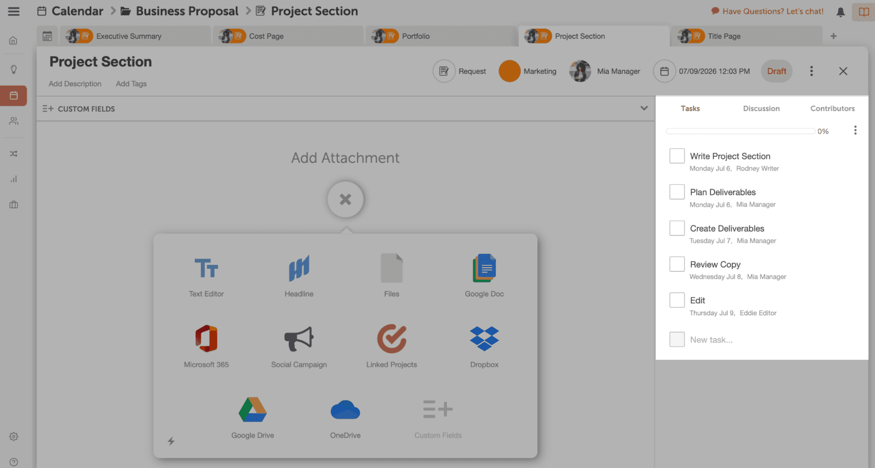
Task: Check off the Plan Deliverables task
Action: [x=677, y=191]
